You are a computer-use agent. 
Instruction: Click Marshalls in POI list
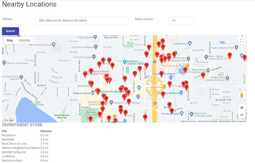[8, 139]
